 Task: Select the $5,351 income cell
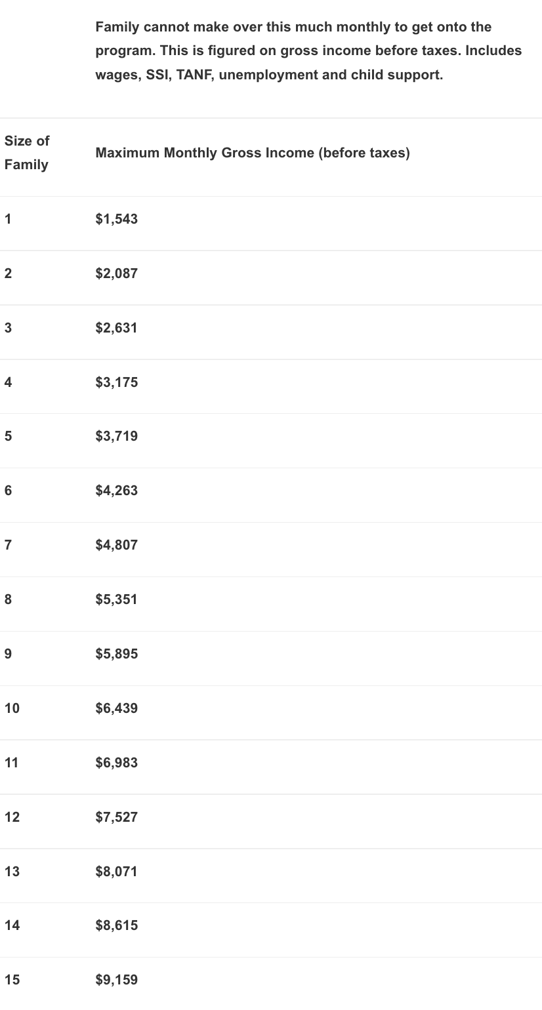point(117,600)
